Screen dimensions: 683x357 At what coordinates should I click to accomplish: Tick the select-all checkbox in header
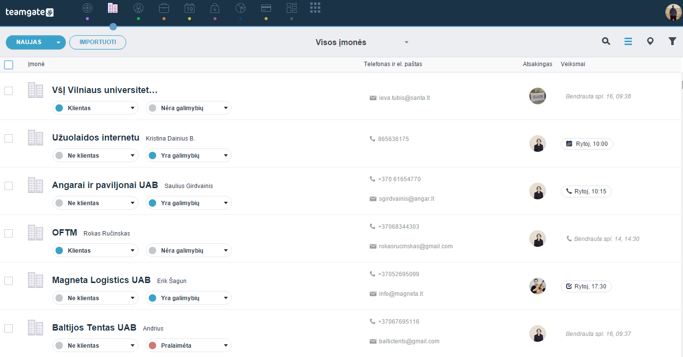pos(8,65)
